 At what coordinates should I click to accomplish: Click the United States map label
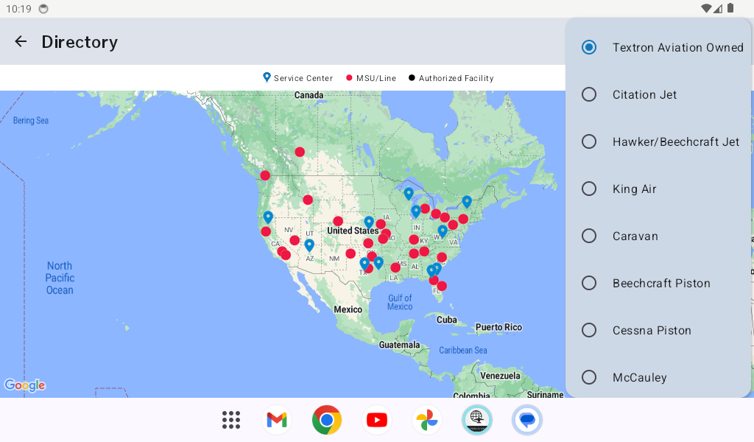tap(353, 231)
